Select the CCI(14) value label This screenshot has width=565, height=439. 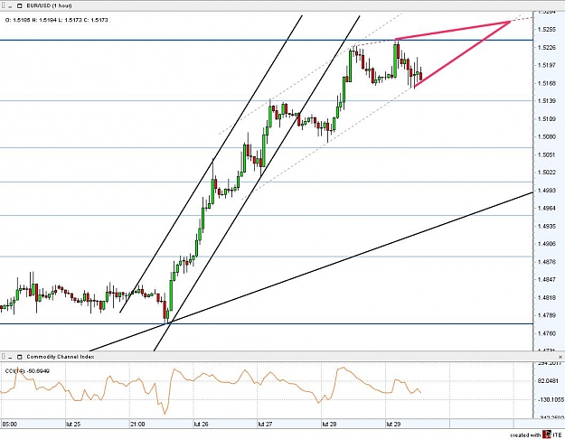tap(27, 370)
